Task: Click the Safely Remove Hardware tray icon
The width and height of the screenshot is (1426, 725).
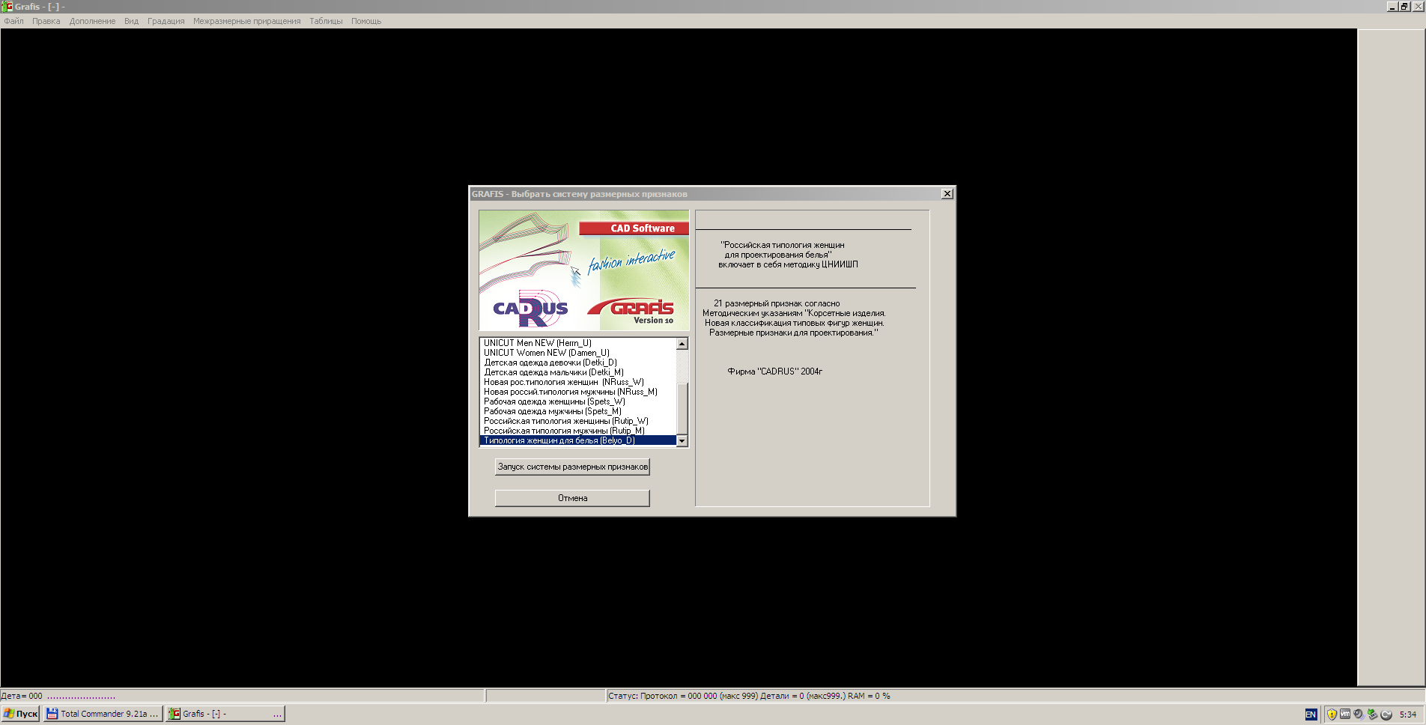Action: (1372, 715)
